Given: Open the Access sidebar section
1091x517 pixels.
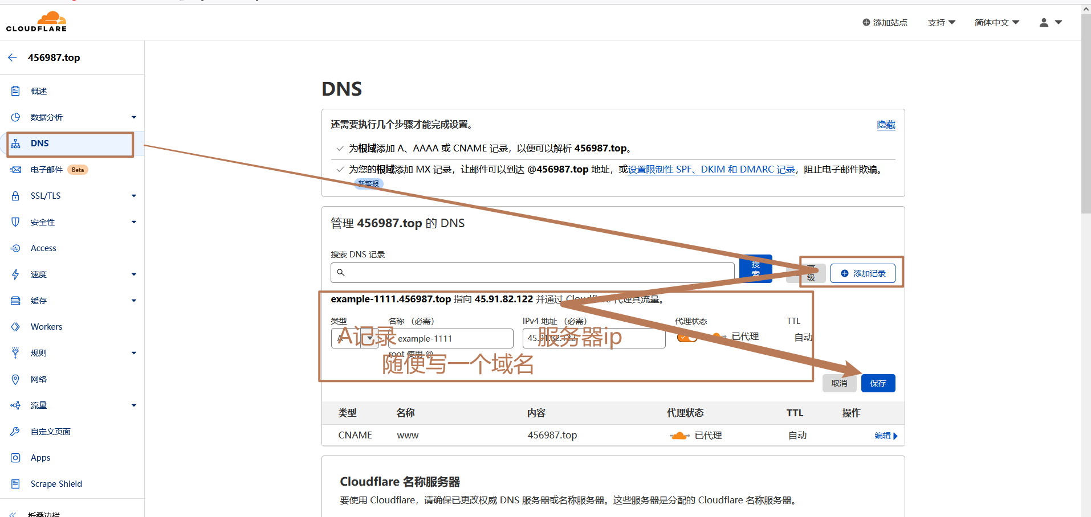Looking at the screenshot, I should pyautogui.click(x=43, y=248).
